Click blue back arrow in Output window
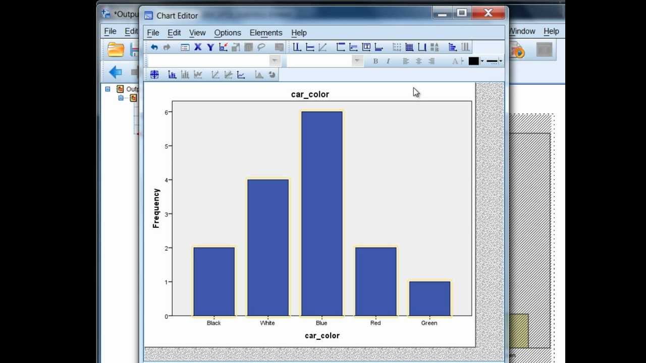 (115, 72)
